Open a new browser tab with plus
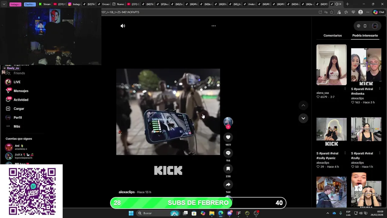The image size is (387, 218). 347,4
